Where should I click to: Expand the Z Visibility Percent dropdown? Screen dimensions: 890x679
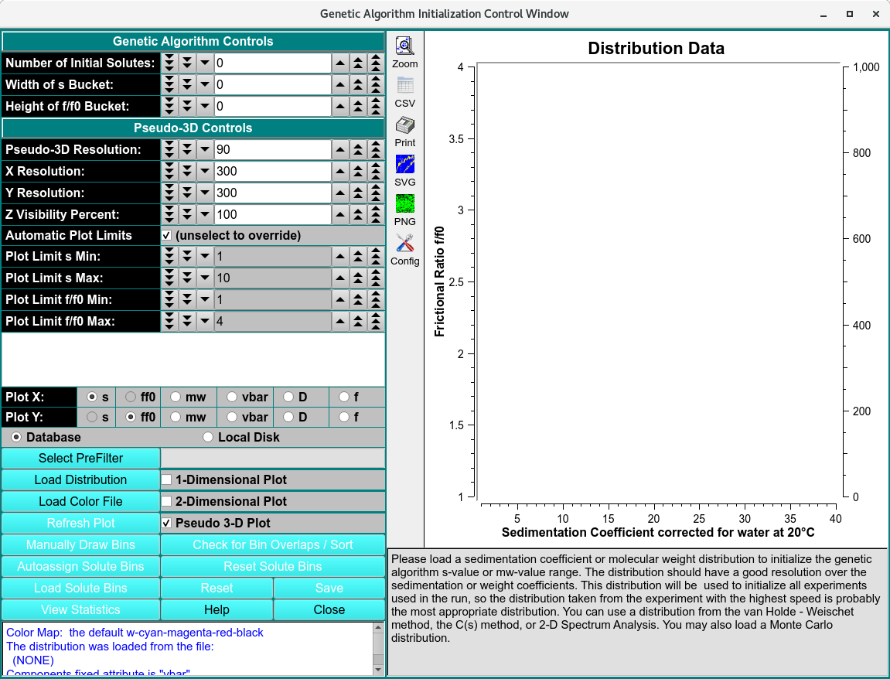204,214
